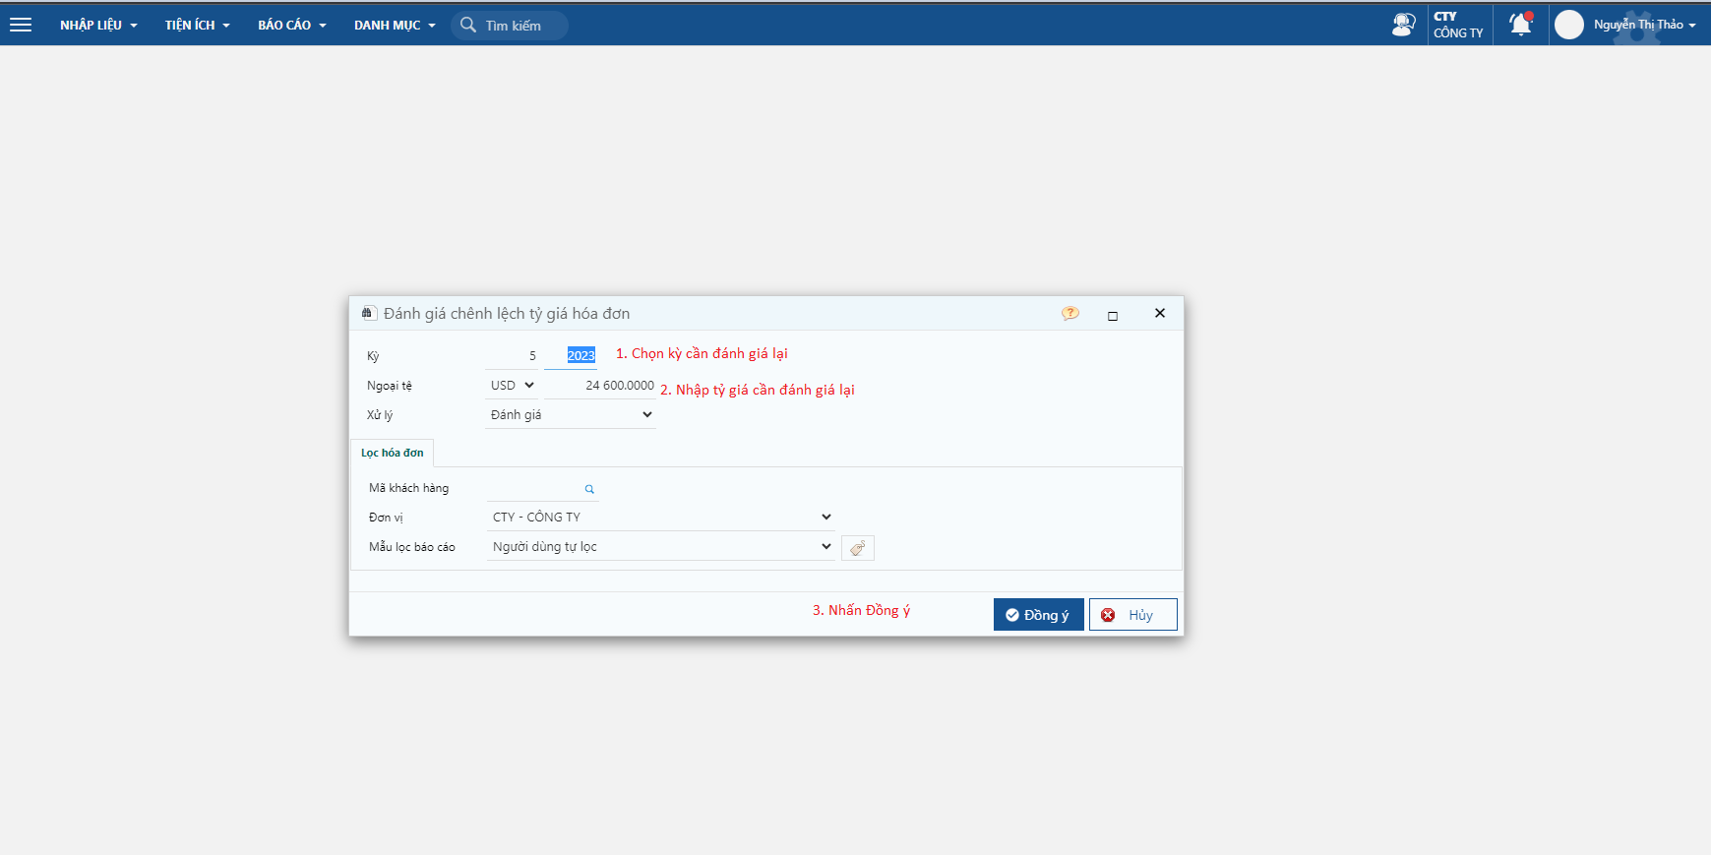Open the BÁO CÁO menu
Screen dimensions: 1711x855
click(x=291, y=26)
